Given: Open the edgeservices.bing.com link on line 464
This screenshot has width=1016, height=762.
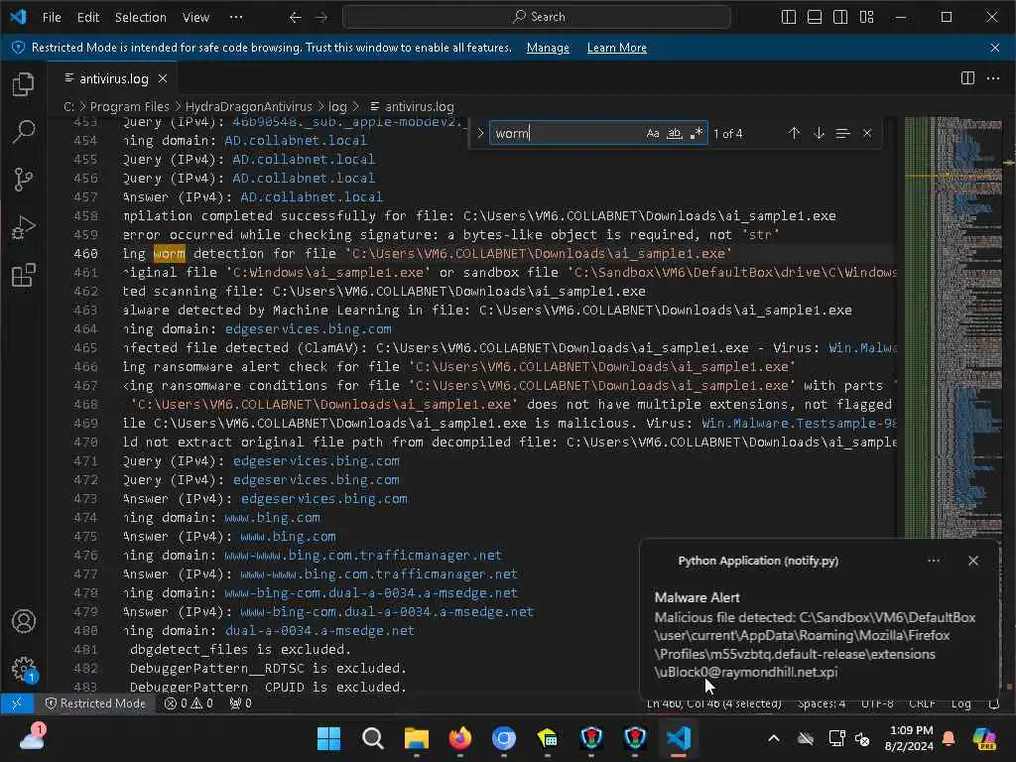Looking at the screenshot, I should coord(309,329).
